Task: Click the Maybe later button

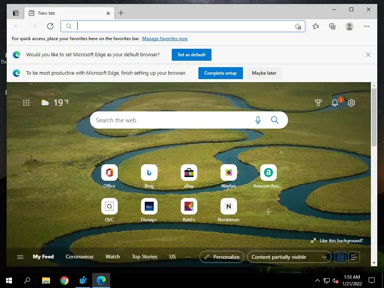Action: [x=264, y=73]
